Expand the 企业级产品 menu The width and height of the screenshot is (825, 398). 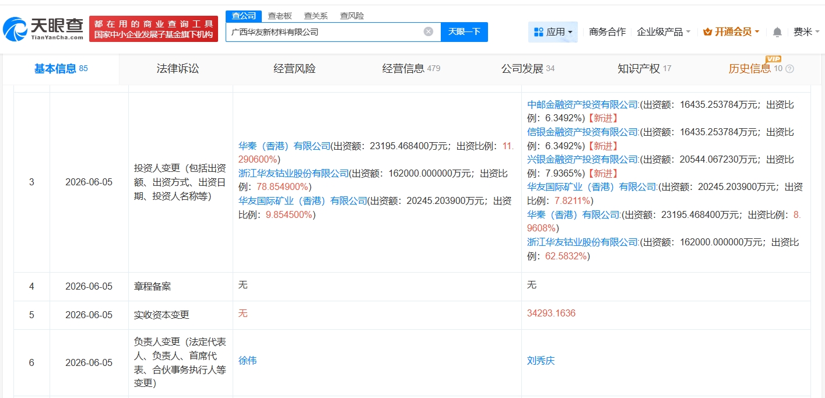click(663, 32)
